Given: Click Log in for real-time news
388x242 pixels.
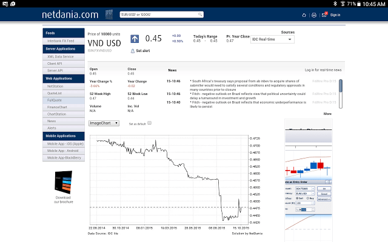Looking at the screenshot, I should (x=323, y=70).
